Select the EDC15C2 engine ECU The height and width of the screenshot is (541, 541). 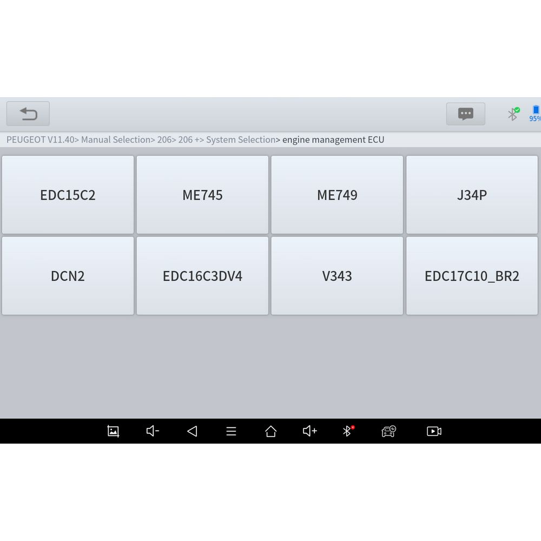coord(68,195)
